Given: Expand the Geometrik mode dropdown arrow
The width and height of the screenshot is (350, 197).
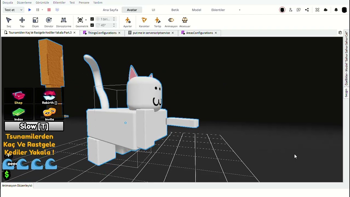Looking at the screenshot, I should [86, 20].
